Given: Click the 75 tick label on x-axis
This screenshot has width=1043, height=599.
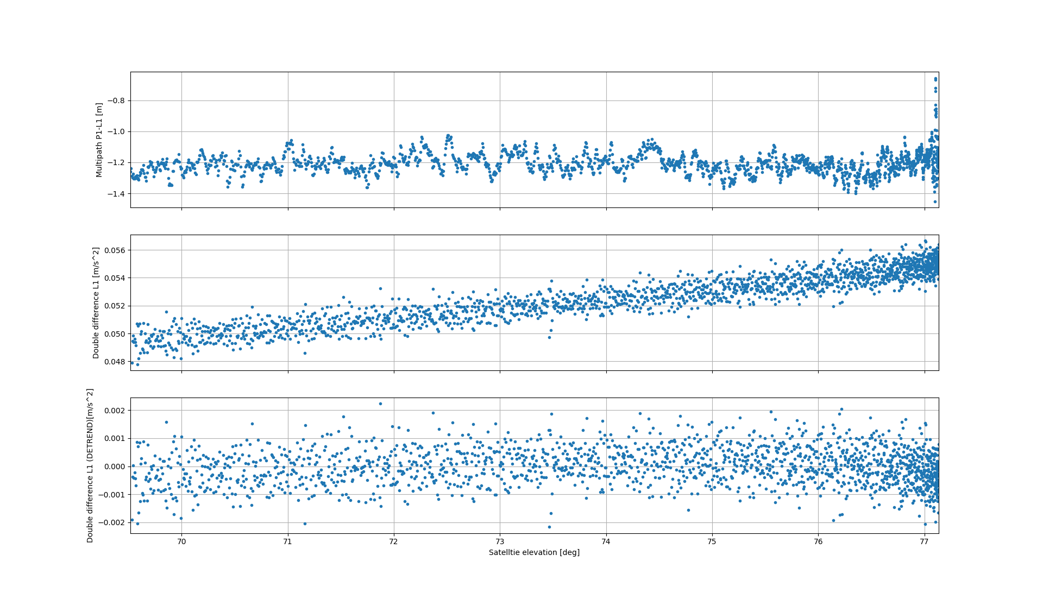Looking at the screenshot, I should point(712,541).
